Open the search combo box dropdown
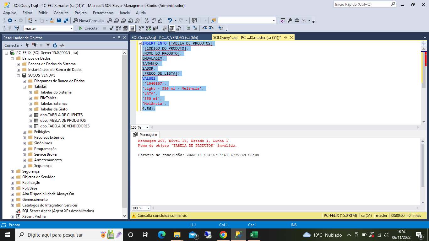The width and height of the screenshot is (429, 241). 274,20
